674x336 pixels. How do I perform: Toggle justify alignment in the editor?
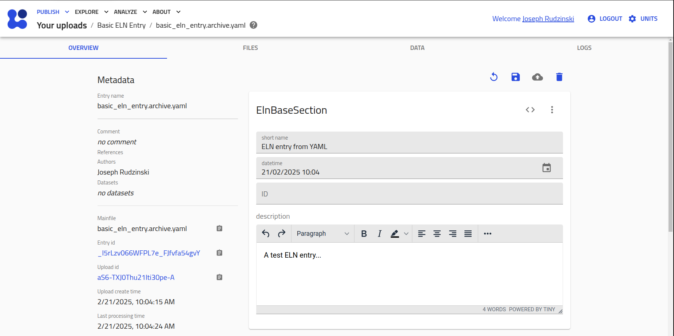point(468,234)
